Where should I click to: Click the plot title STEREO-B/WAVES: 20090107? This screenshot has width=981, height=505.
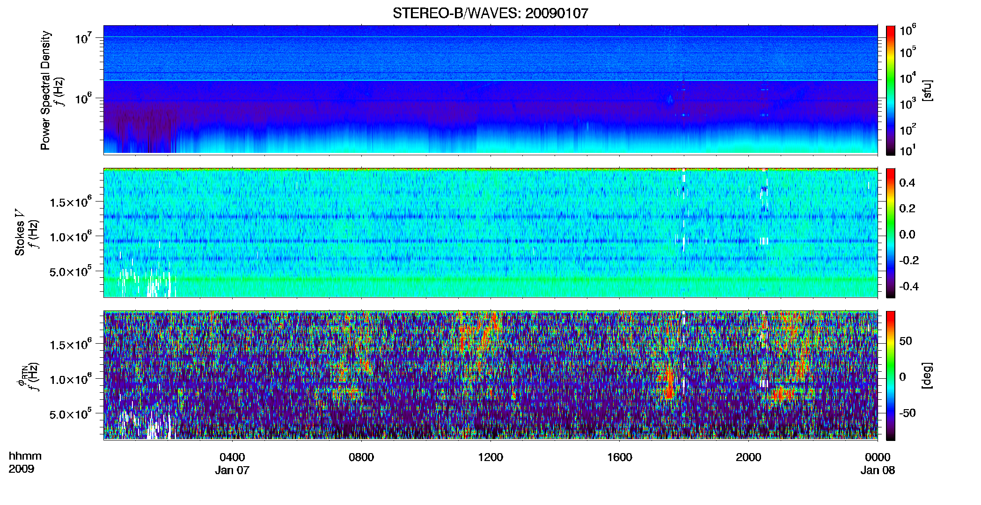tap(490, 13)
